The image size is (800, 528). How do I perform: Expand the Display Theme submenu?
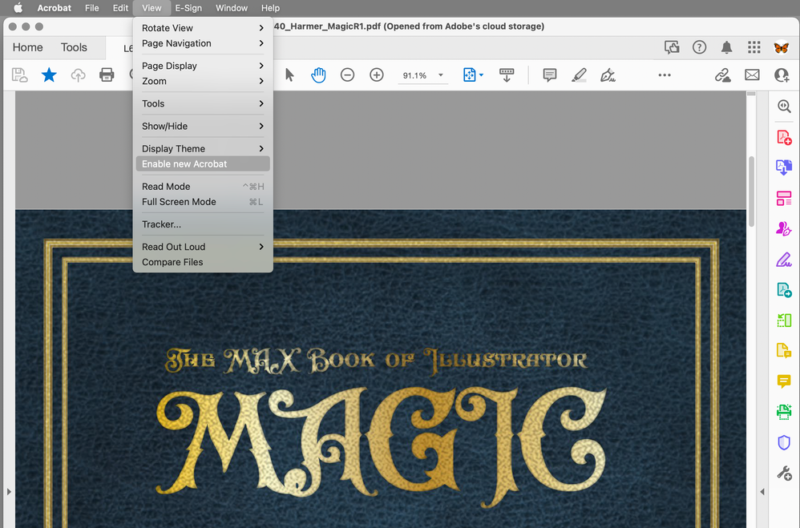pyautogui.click(x=203, y=148)
